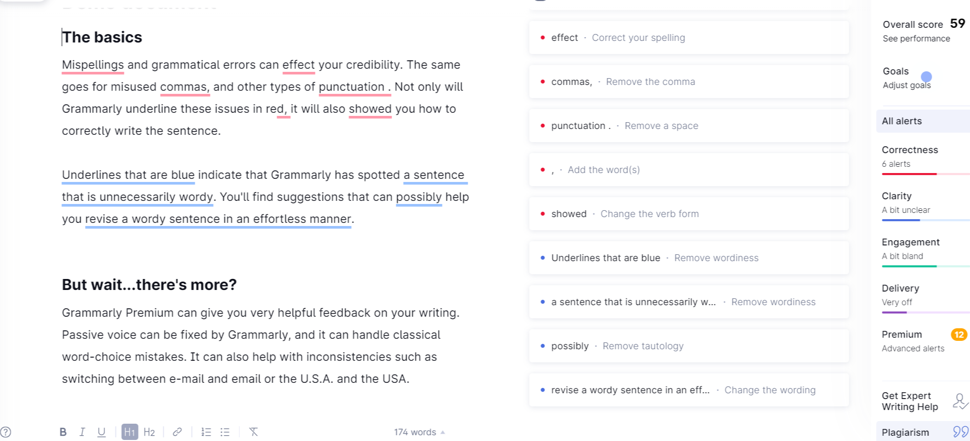Apply Heading 1 style

pyautogui.click(x=129, y=432)
